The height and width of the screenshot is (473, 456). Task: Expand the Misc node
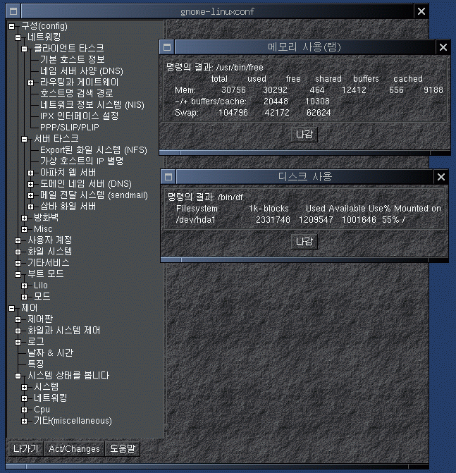tap(25, 229)
